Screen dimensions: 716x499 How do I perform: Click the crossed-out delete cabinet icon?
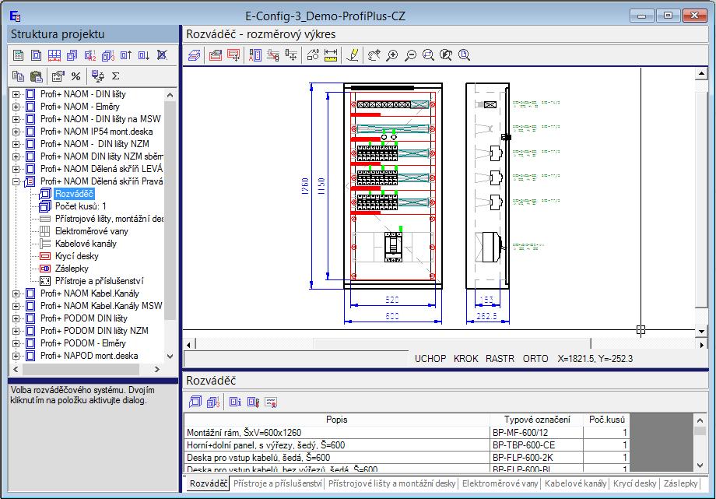click(162, 56)
